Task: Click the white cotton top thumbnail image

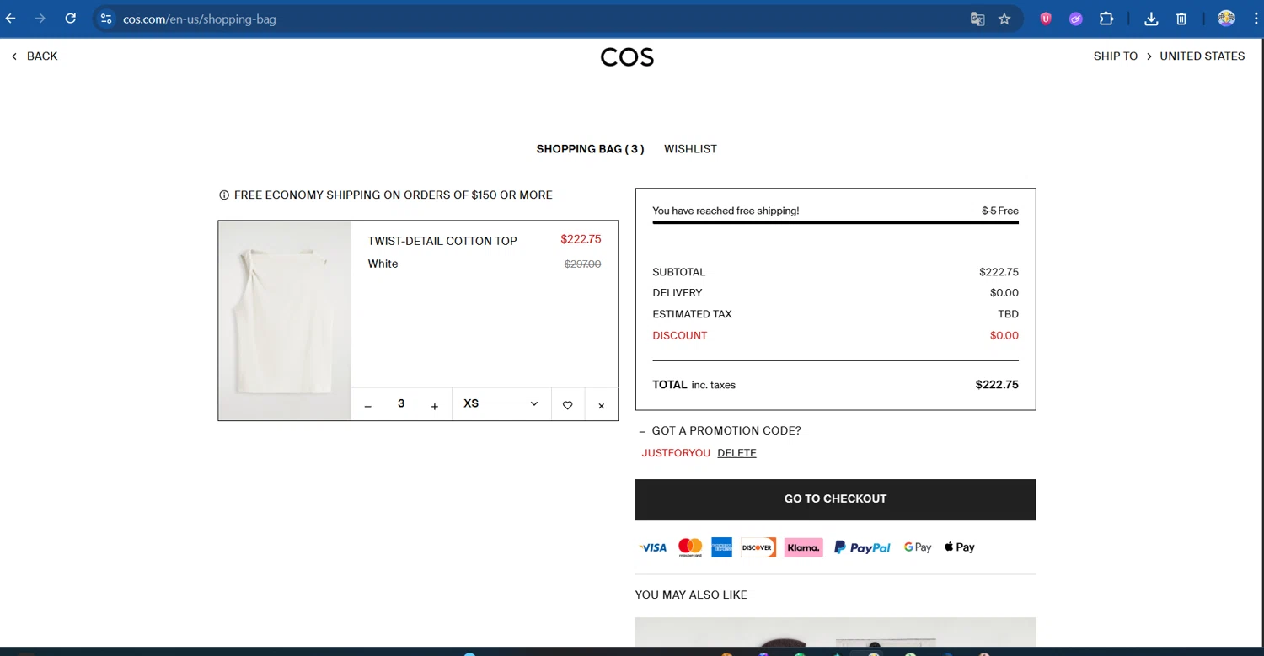Action: 285,321
